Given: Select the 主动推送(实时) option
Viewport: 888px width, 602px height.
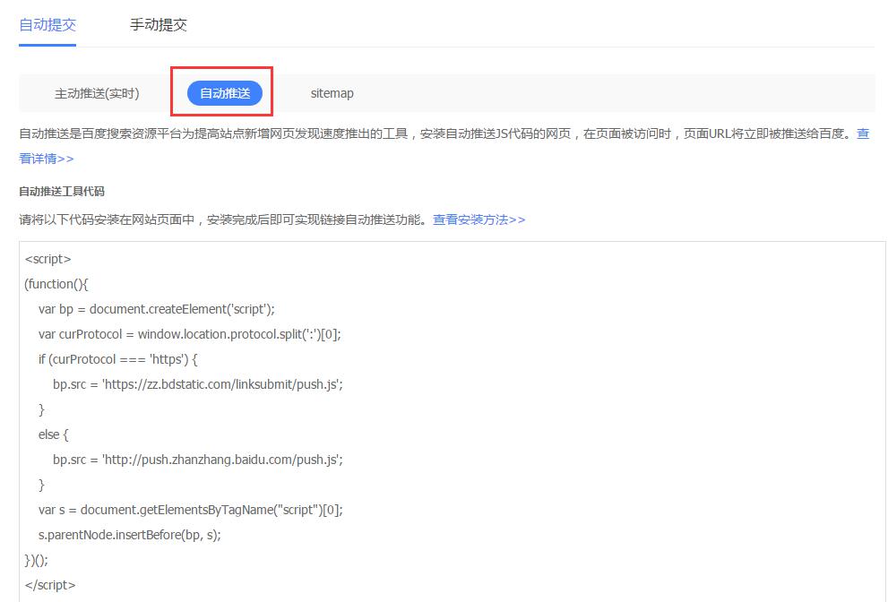Looking at the screenshot, I should click(x=97, y=93).
